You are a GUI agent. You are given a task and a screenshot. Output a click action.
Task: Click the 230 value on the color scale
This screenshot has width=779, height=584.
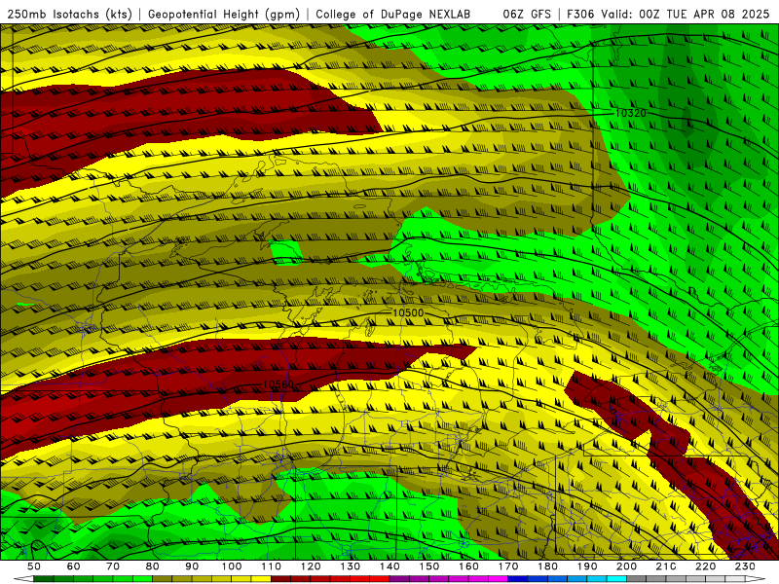pos(745,566)
